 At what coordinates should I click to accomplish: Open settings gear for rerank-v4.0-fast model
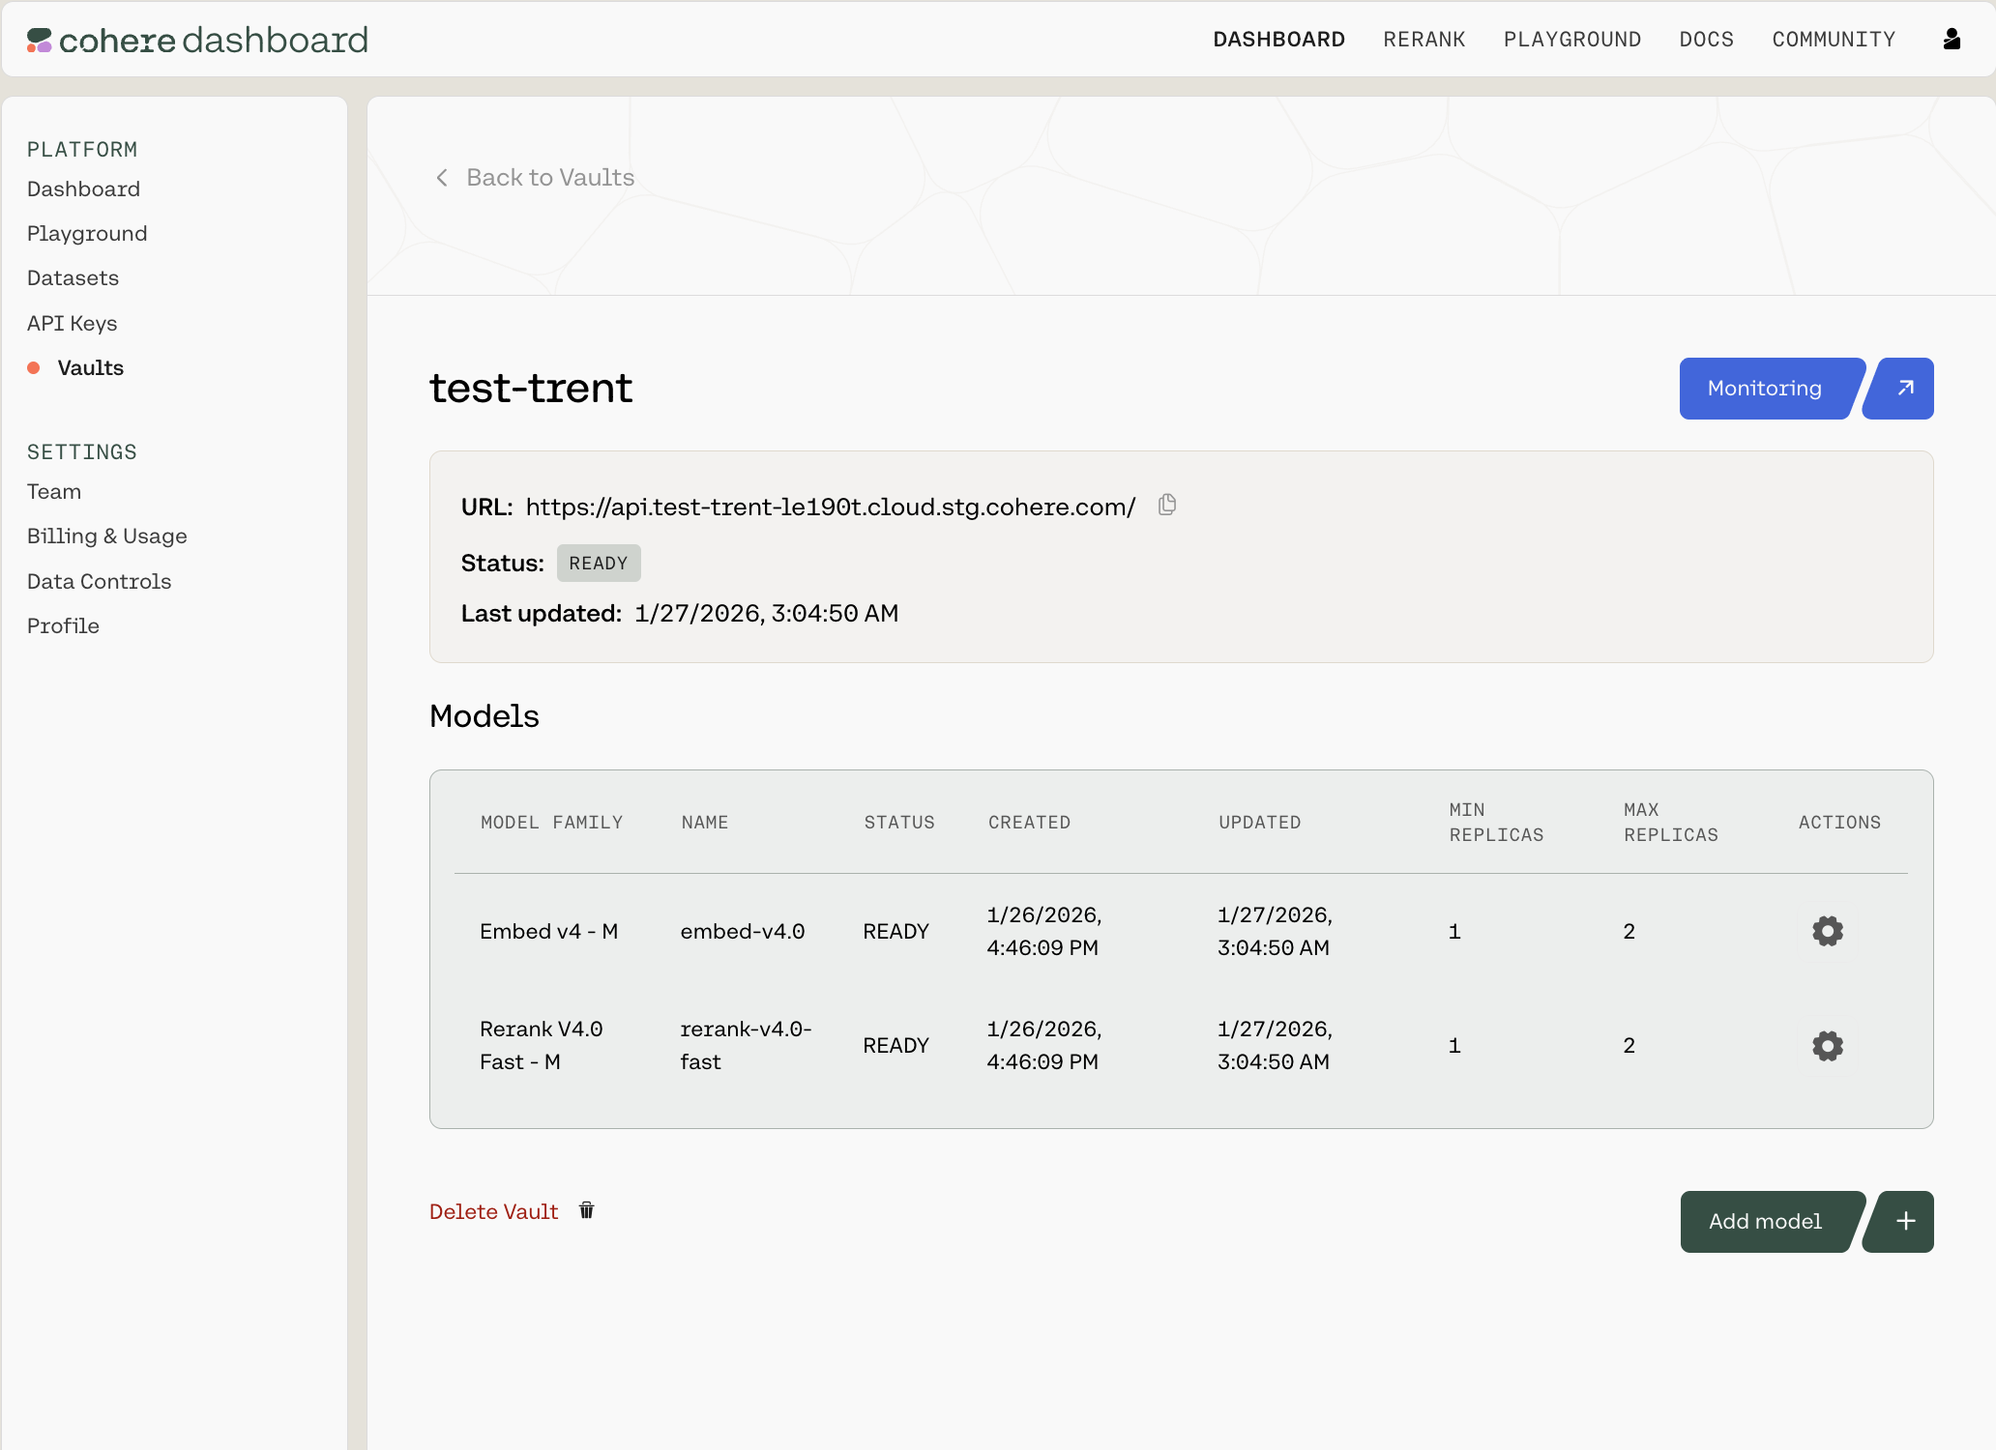coord(1827,1046)
